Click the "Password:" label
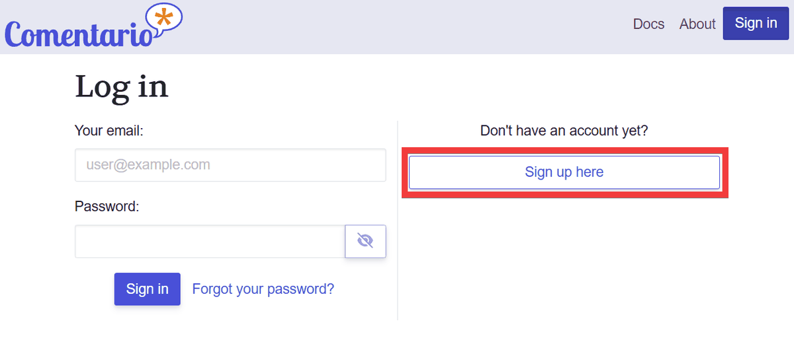Image resolution: width=794 pixels, height=340 pixels. [107, 207]
